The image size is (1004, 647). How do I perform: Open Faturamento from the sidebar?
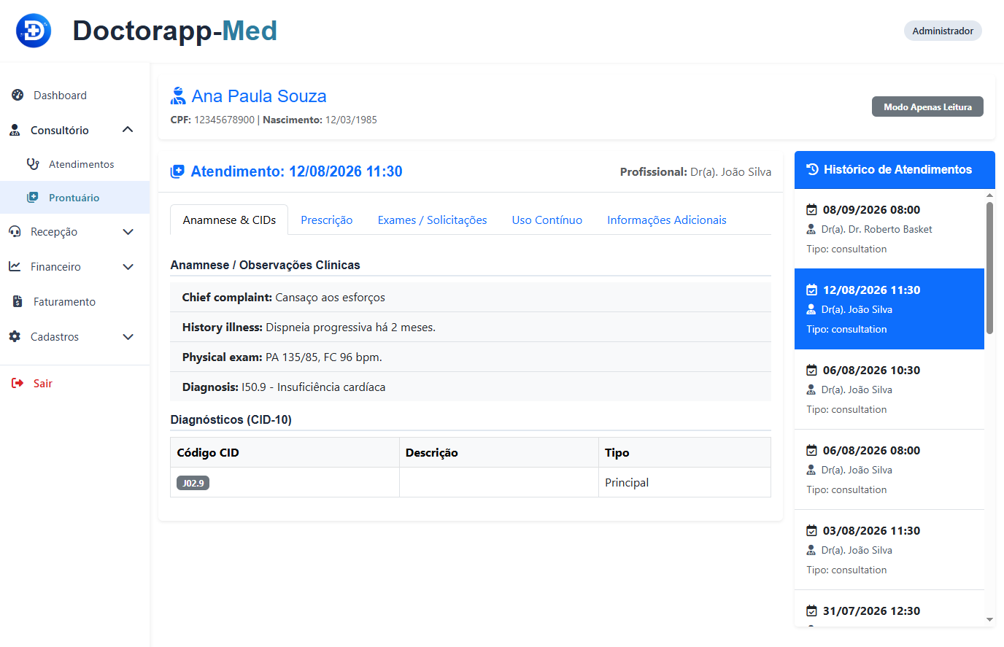[64, 301]
